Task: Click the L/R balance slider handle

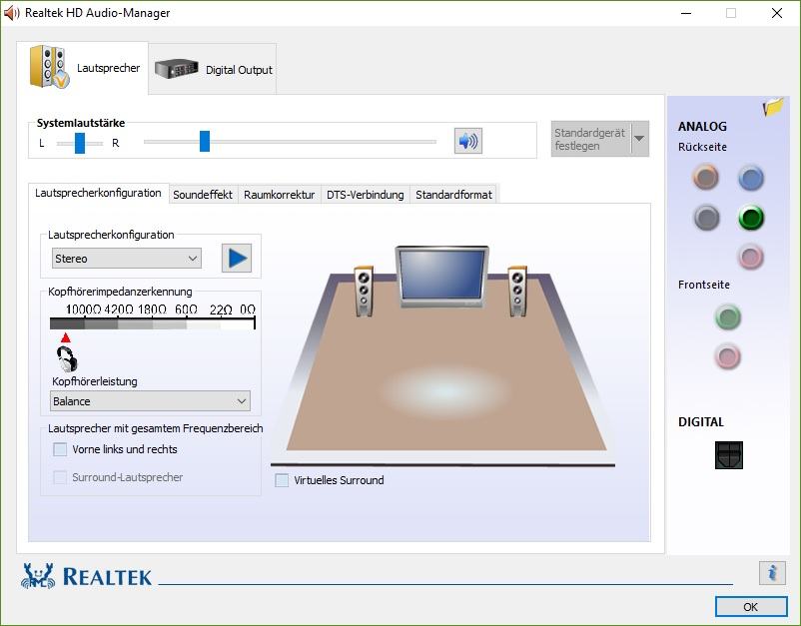Action: (x=80, y=143)
